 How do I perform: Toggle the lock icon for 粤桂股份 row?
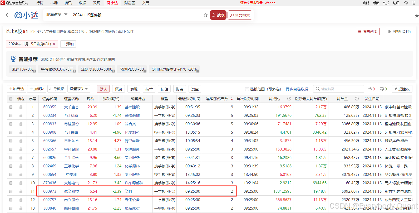pos(21,124)
